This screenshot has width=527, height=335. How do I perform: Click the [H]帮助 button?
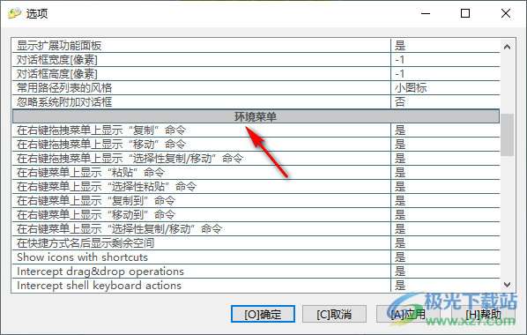483,314
